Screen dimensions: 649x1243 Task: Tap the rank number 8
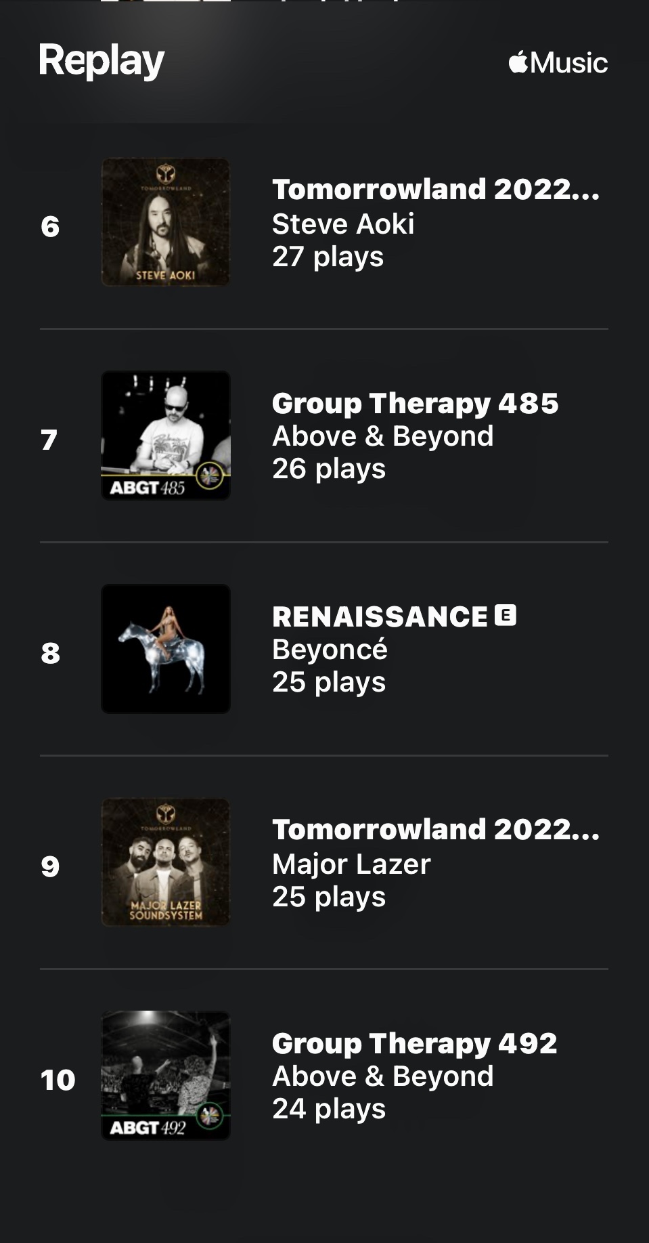point(50,654)
